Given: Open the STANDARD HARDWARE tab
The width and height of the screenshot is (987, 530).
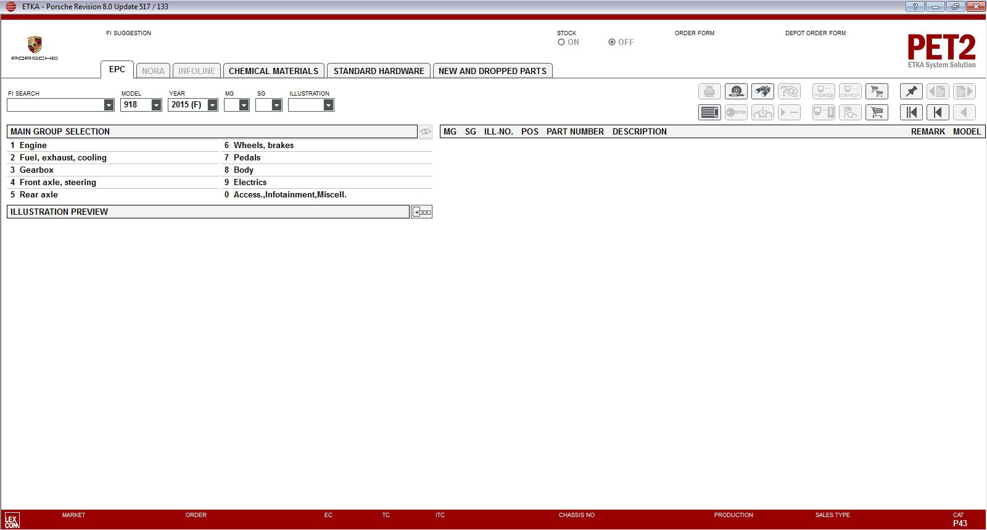Looking at the screenshot, I should point(379,71).
